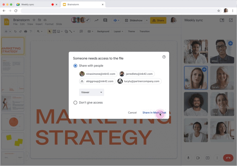This screenshot has height=166, width=237.
Task: Select the "Don't give access" radio option
Action: [75, 103]
